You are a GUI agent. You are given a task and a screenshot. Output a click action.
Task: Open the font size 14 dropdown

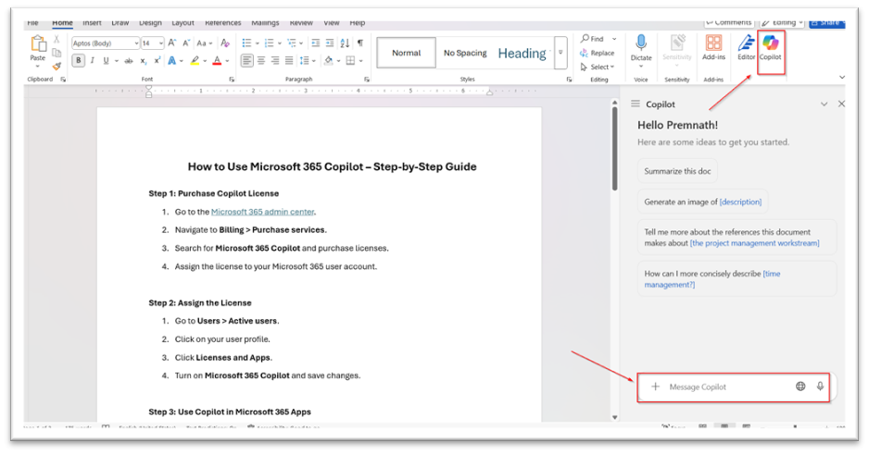160,43
